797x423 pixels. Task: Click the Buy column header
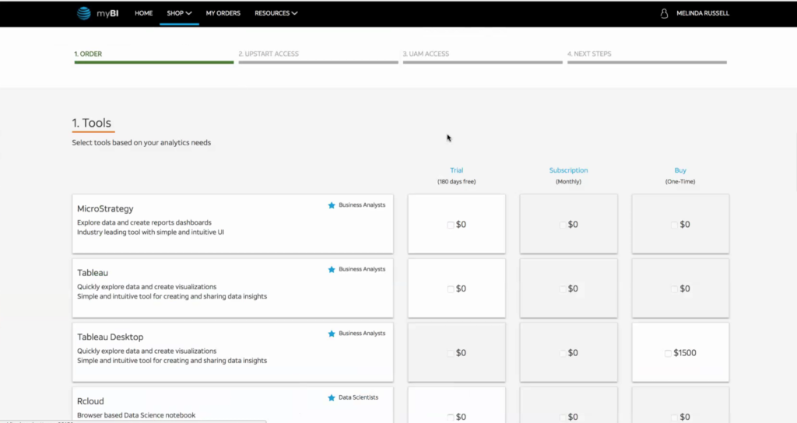tap(680, 170)
